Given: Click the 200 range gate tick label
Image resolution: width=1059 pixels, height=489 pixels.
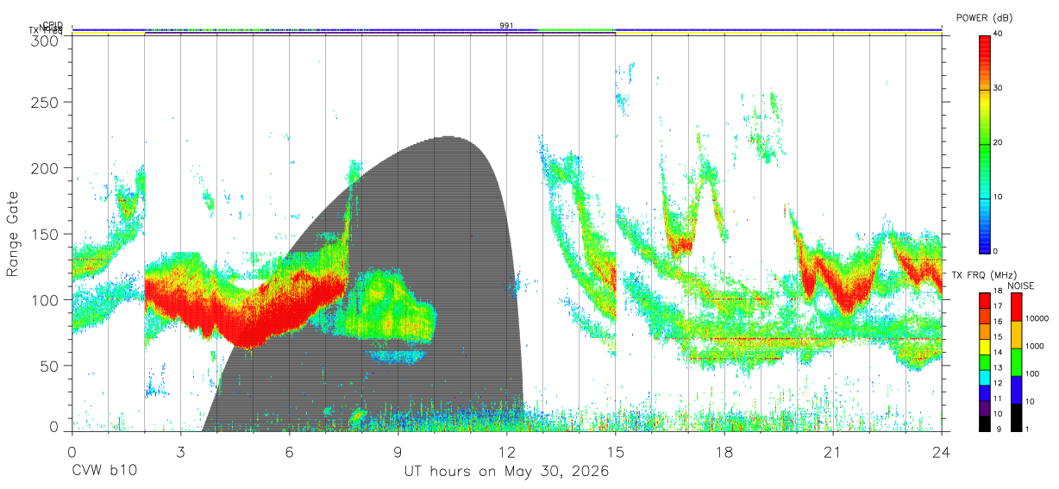Looking at the screenshot, I should click(x=44, y=168).
